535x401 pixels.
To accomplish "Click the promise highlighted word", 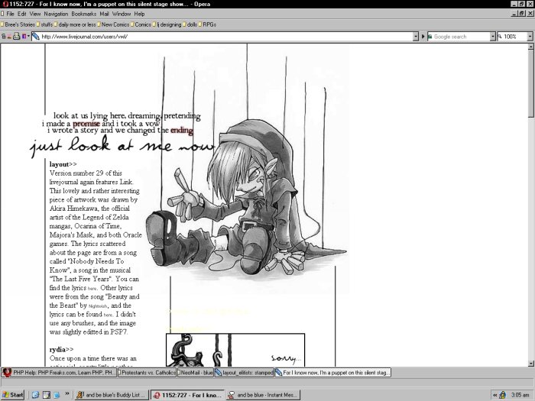I will click(x=86, y=124).
